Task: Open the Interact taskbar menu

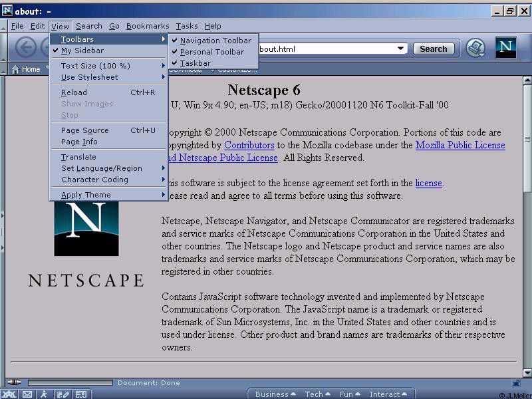Action: coord(388,394)
